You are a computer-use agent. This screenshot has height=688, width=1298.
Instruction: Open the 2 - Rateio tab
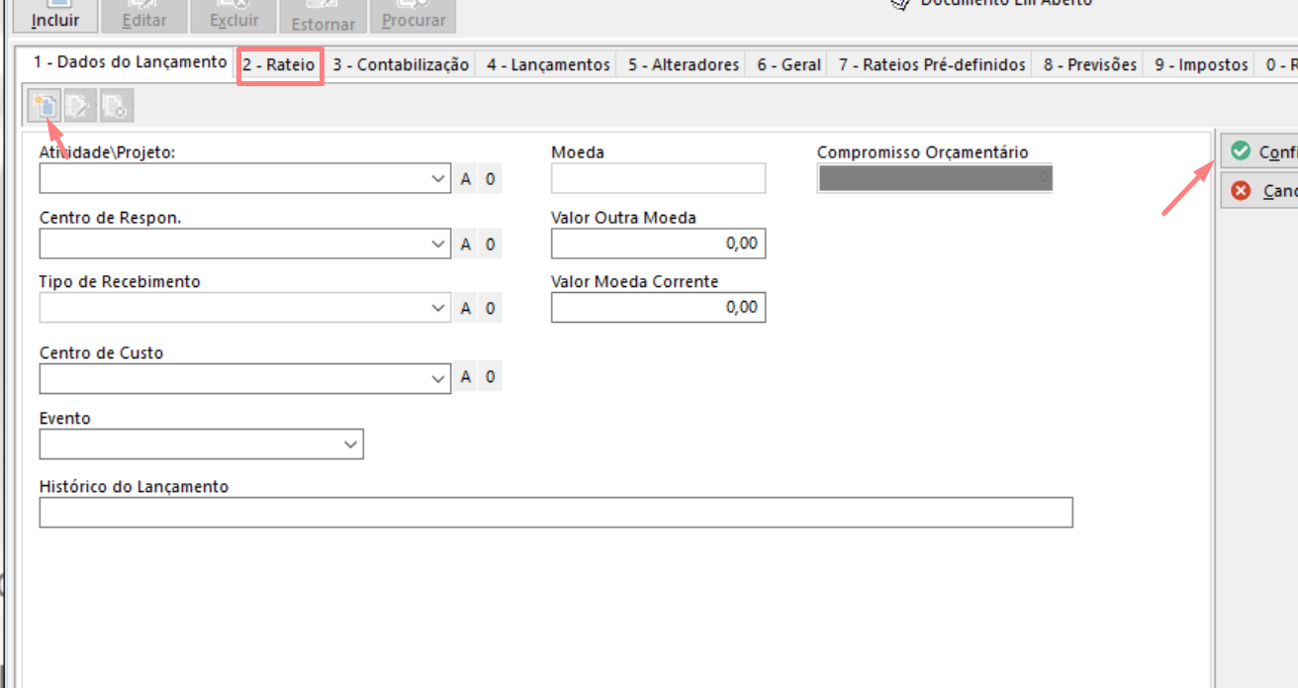(x=280, y=64)
